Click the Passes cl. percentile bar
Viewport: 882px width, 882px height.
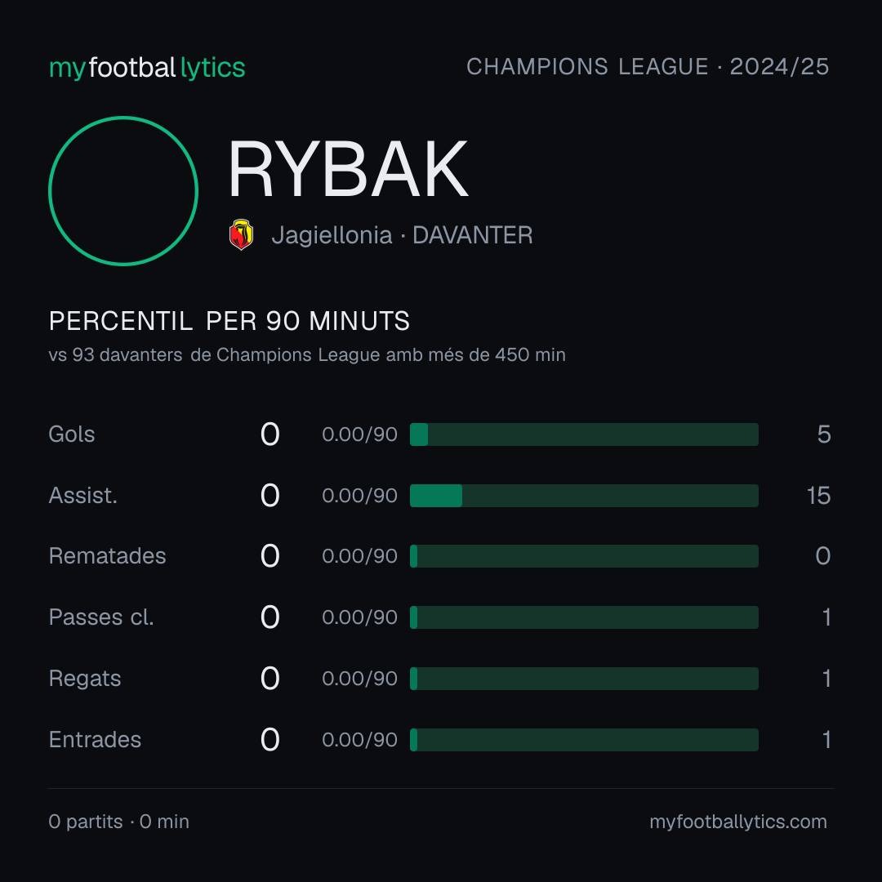(x=584, y=617)
